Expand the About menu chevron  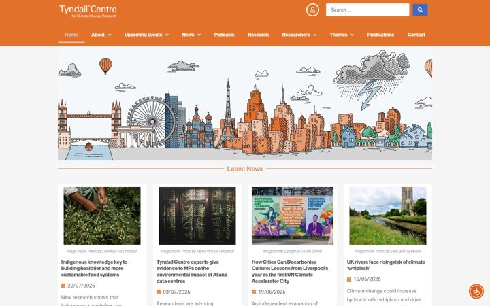(110, 35)
